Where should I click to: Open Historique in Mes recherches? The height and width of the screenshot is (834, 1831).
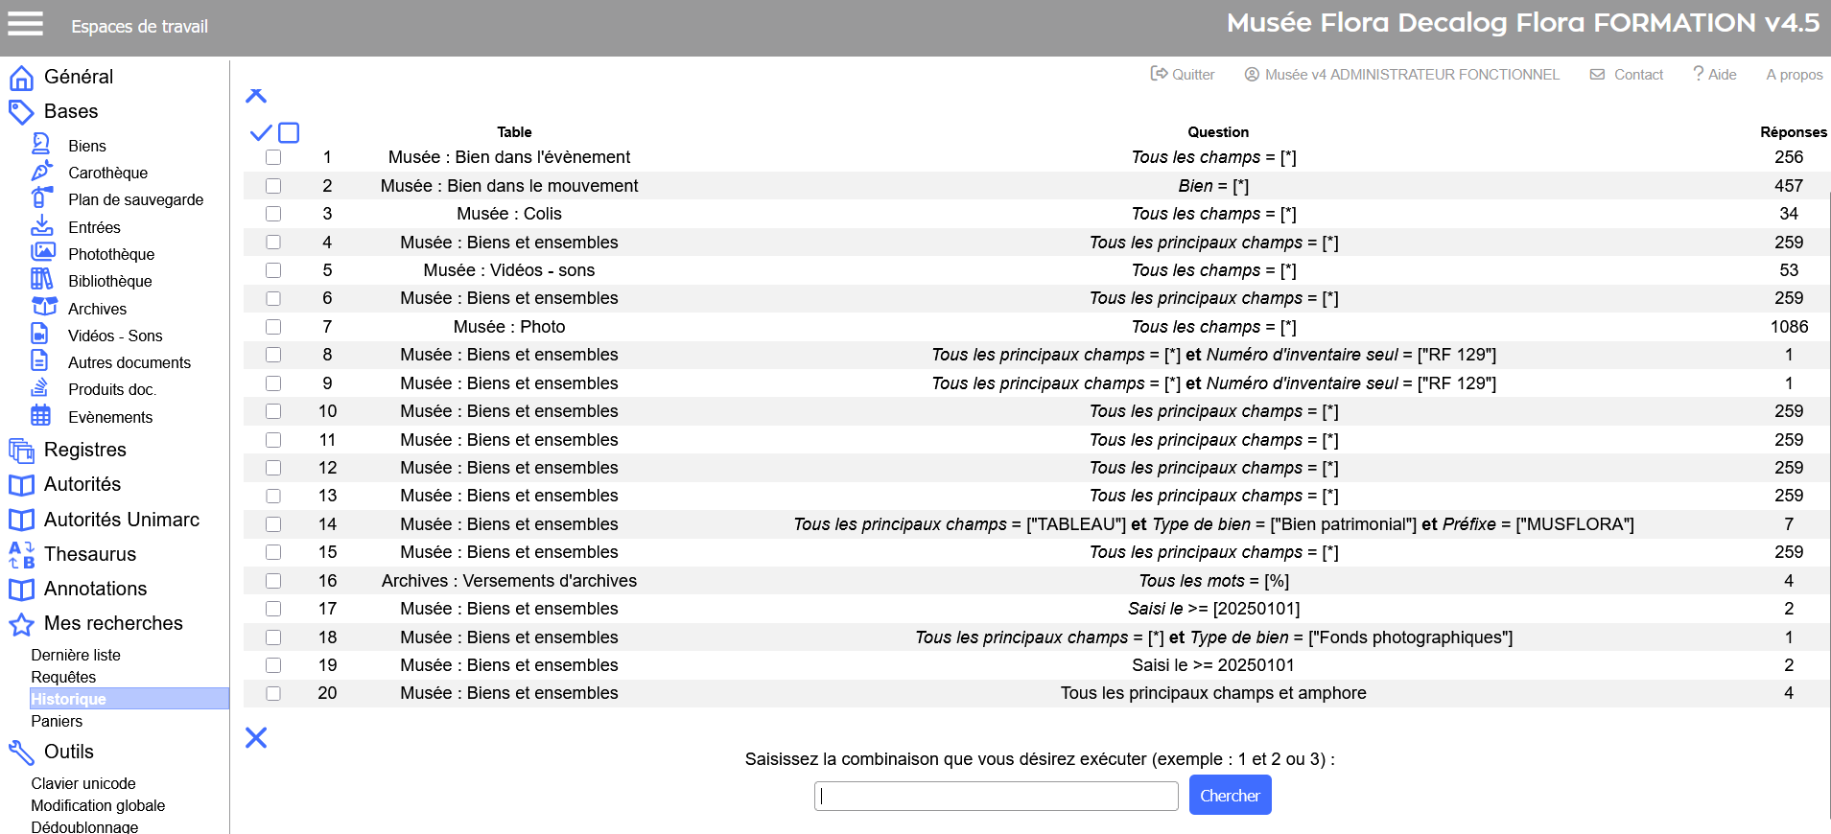point(68,699)
